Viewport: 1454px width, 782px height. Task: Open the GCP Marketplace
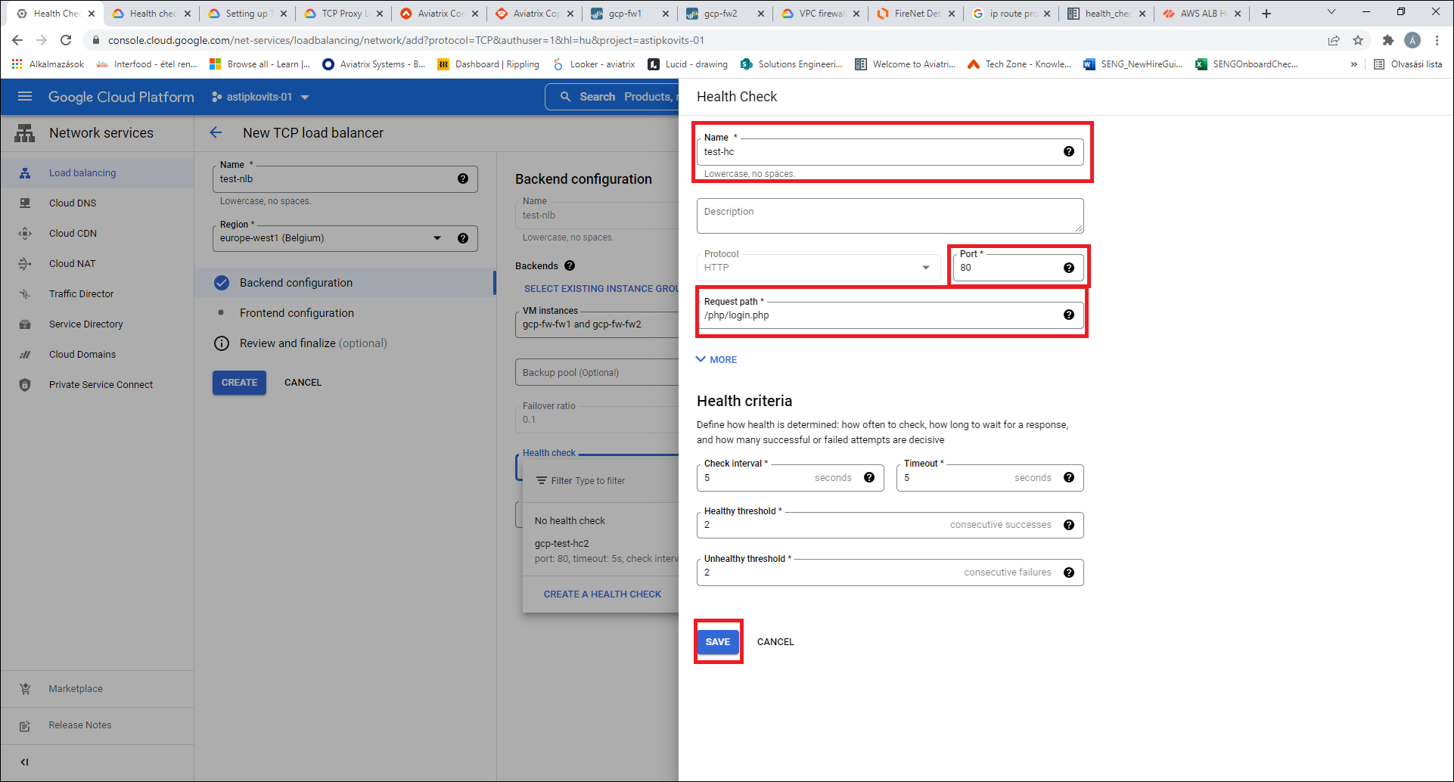point(76,688)
